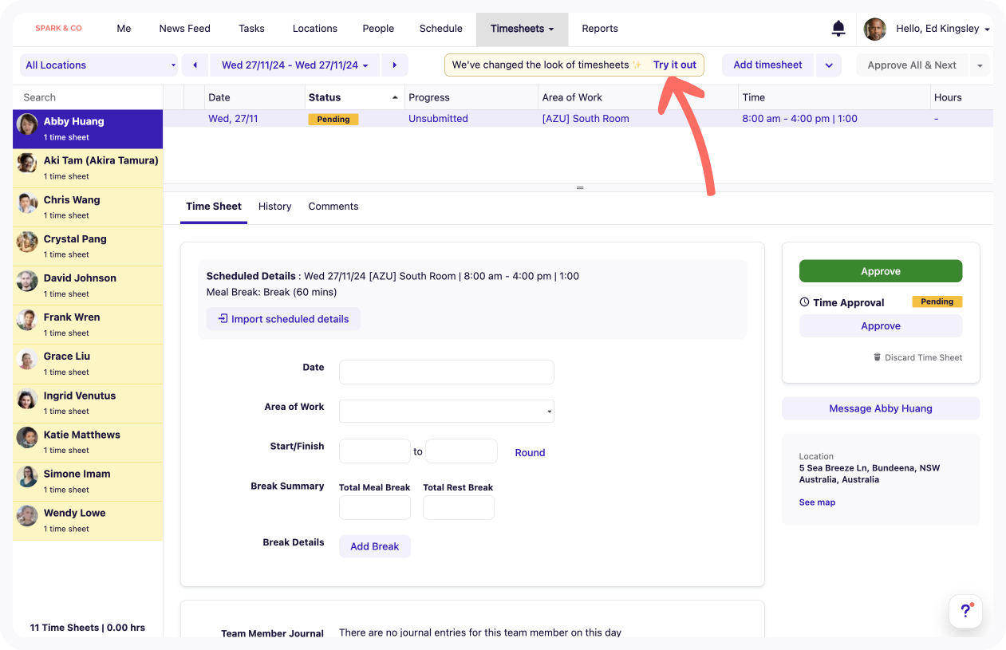Select Ingrid Venutus in the staff list
This screenshot has height=650, width=1006.
(x=88, y=403)
